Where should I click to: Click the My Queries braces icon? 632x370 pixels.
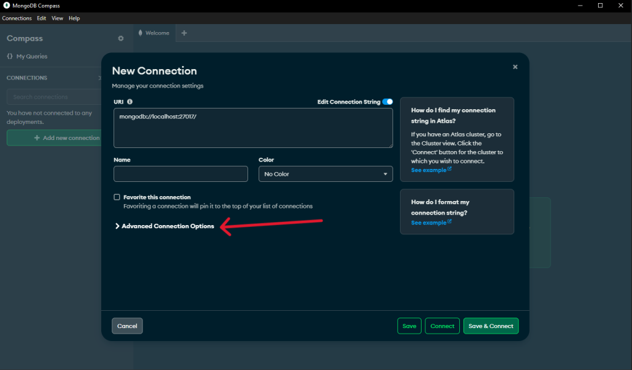click(10, 56)
